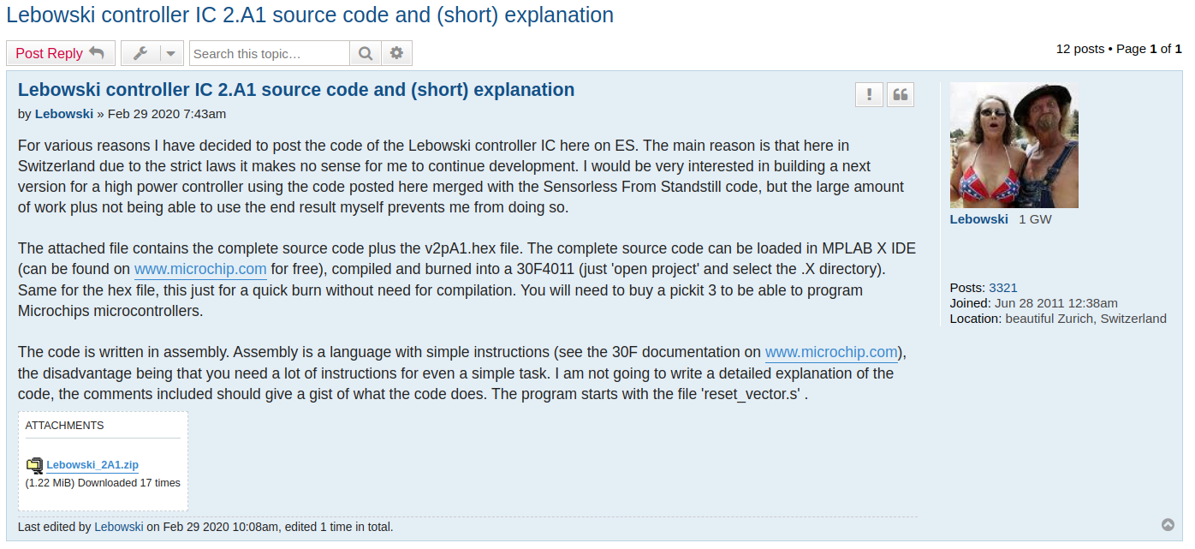1195x549 pixels.
Task: Open the post heading link inside the post
Action: point(296,90)
